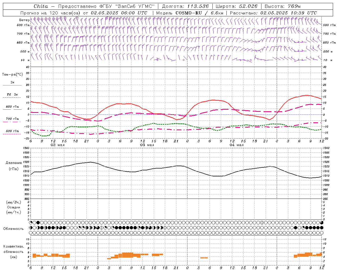The width and height of the screenshot is (337, 270).
Task: Click the "850 гПа" temperature legend entry
Action: pos(12,107)
